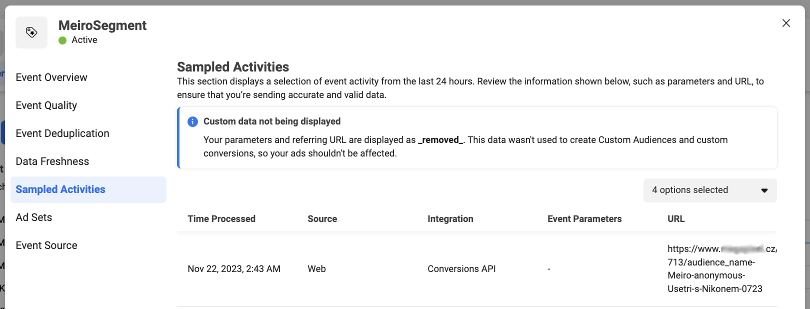The width and height of the screenshot is (810, 309).
Task: Click 'Custom data not being displayed' title
Action: [272, 121]
